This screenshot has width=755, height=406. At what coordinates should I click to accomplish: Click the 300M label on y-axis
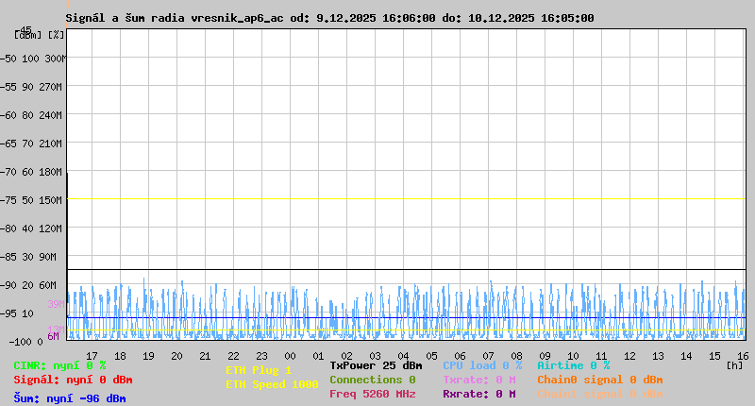55,59
